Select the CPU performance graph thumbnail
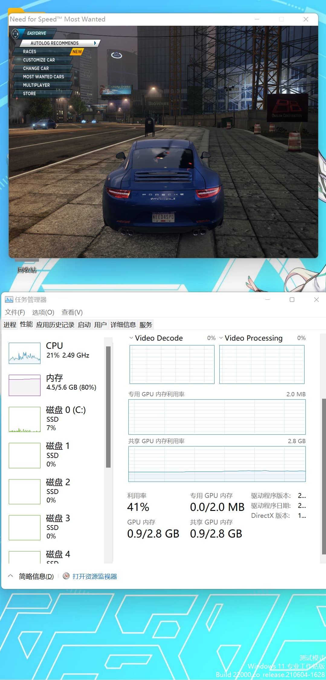Screen dimensions: 326x680 tap(24, 353)
